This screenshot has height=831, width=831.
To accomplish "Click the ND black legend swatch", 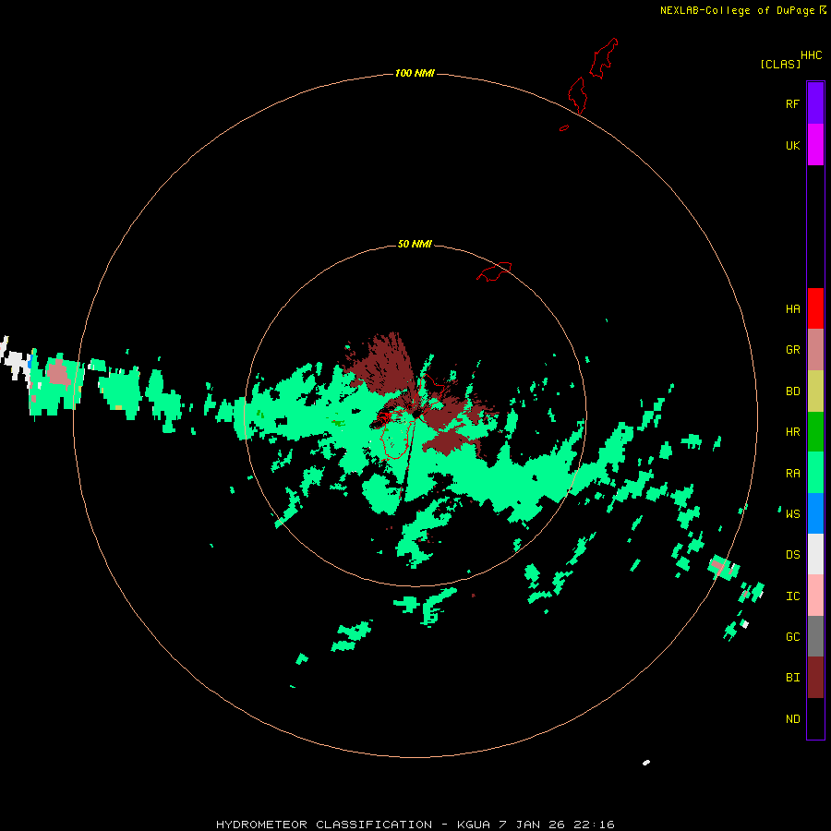I will (x=815, y=718).
